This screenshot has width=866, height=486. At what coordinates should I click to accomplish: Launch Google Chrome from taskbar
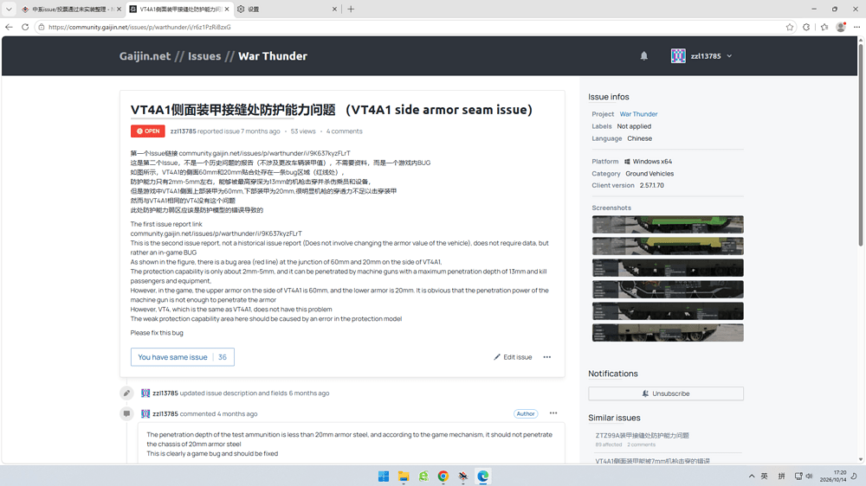coord(443,476)
